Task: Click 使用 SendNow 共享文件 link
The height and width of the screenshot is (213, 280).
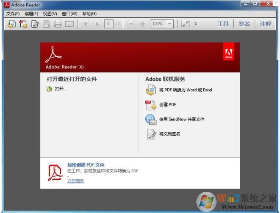Action: tap(182, 119)
